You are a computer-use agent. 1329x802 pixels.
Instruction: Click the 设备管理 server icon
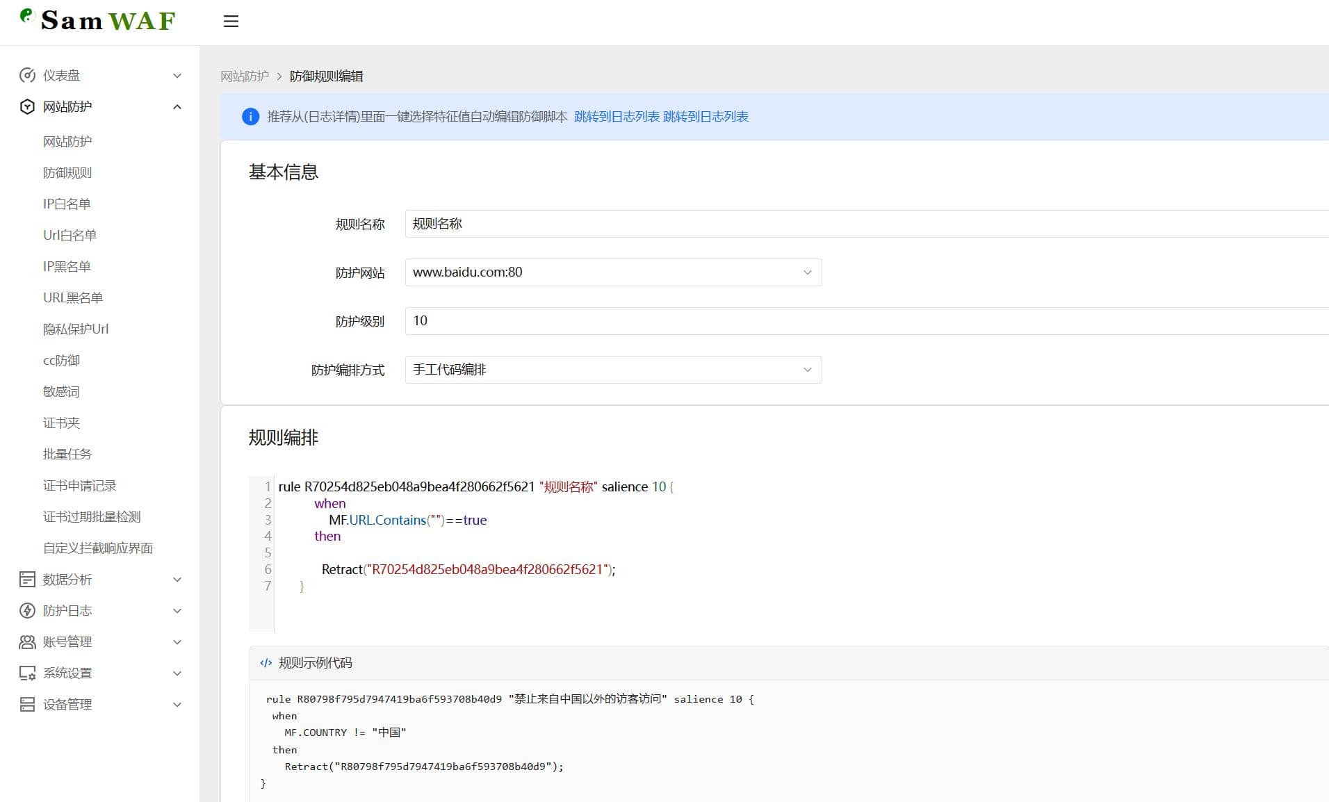27,704
